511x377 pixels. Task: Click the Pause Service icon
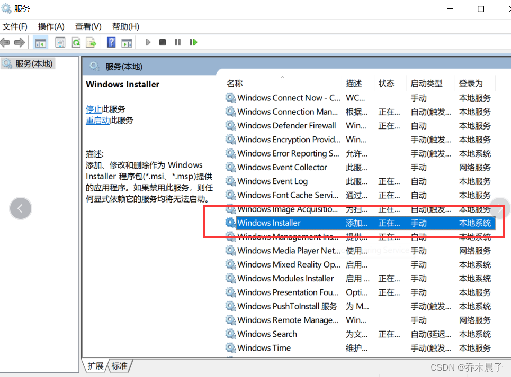[x=177, y=42]
